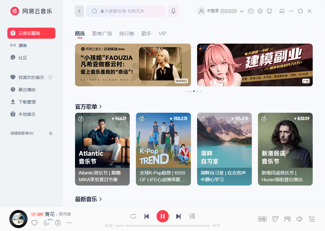Expand the 官方歌单 section

click(x=88, y=107)
